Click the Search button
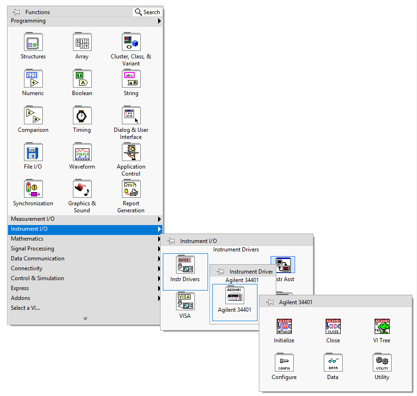417x396 pixels. click(147, 12)
